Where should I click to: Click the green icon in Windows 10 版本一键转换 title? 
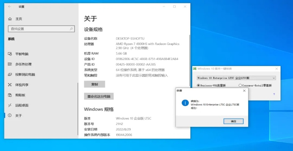195,69
